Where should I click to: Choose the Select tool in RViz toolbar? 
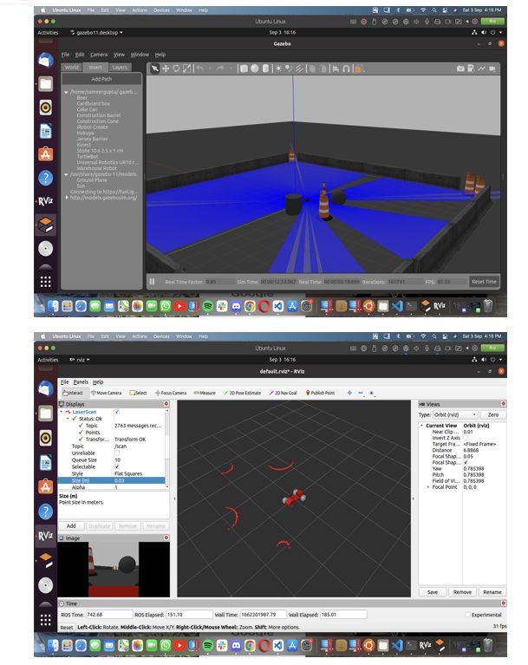pyautogui.click(x=138, y=393)
